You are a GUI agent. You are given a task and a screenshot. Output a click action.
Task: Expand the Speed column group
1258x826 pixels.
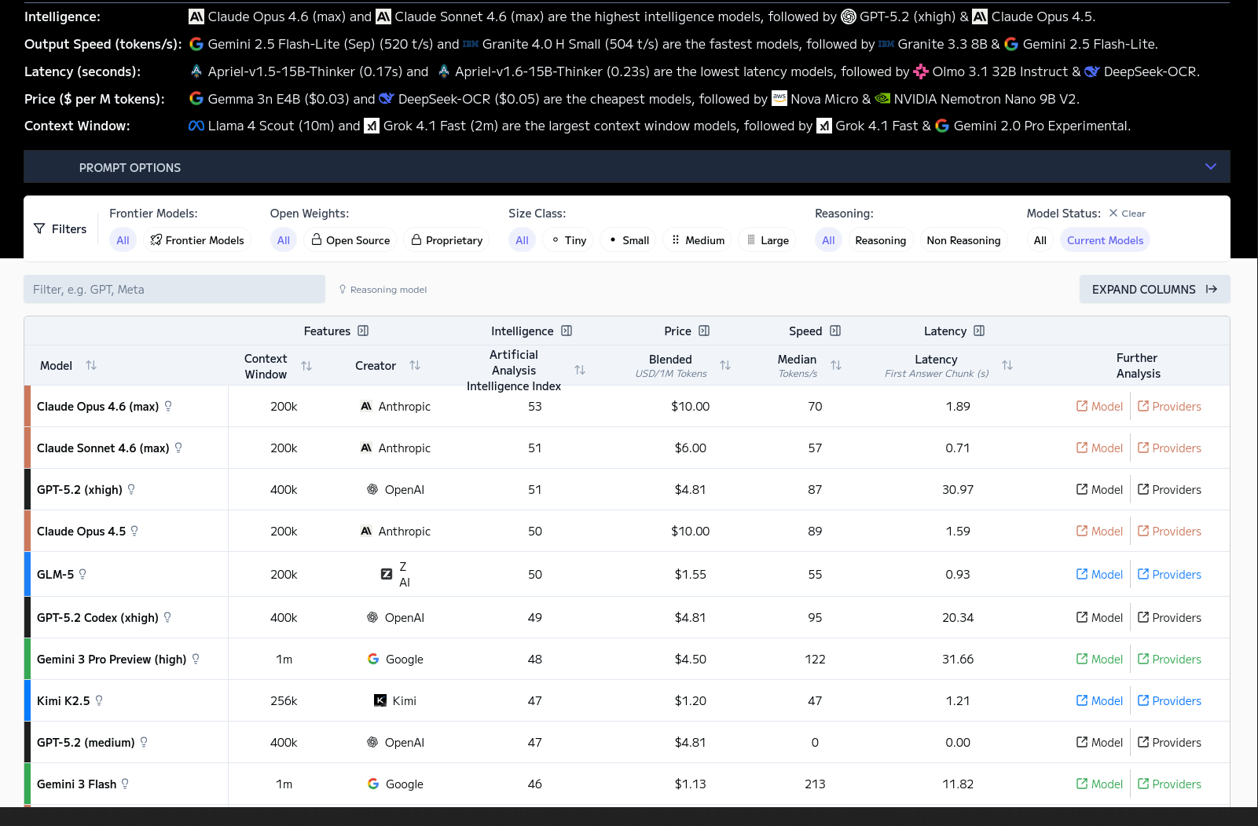point(836,331)
